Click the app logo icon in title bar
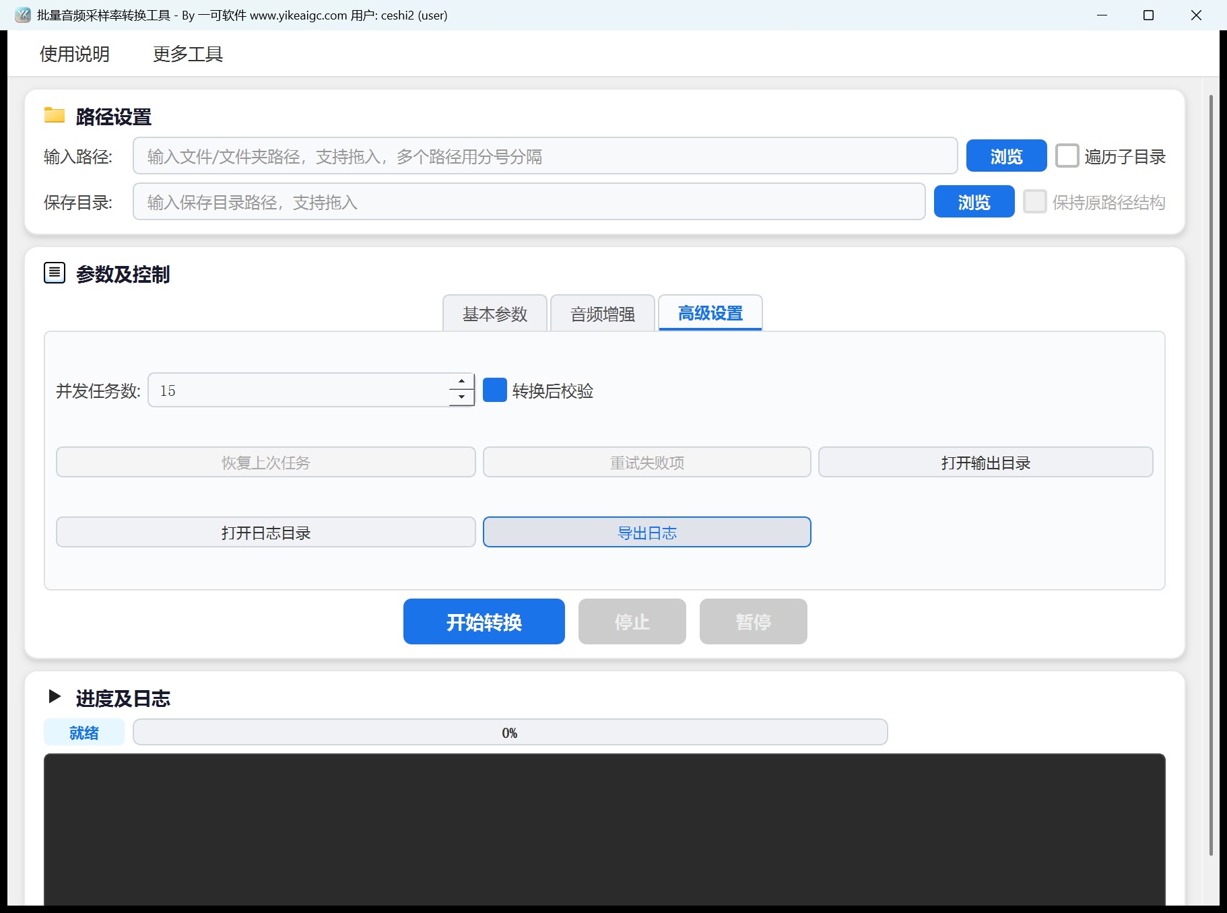The height and width of the screenshot is (913, 1227). (x=23, y=15)
